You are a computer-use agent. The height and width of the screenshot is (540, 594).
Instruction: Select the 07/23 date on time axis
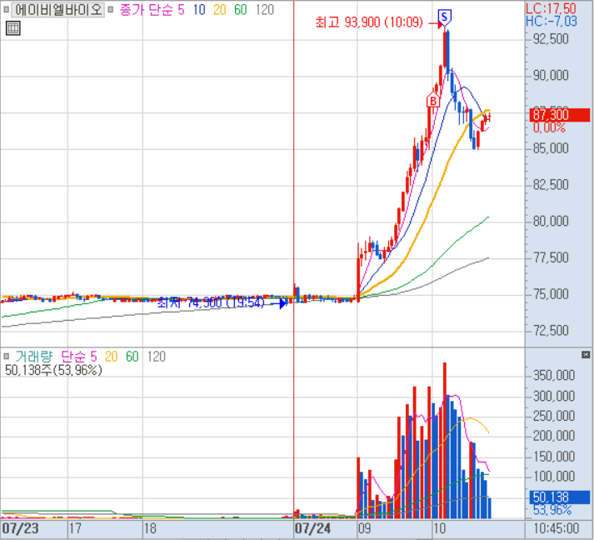click(20, 528)
